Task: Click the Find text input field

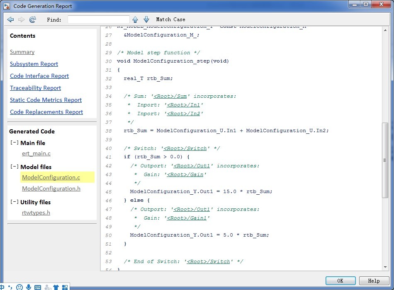Action: 99,19
